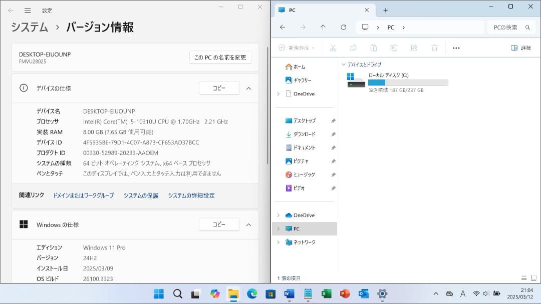Launch Excel from the taskbar
Image resolution: width=541 pixels, height=304 pixels.
(x=326, y=293)
